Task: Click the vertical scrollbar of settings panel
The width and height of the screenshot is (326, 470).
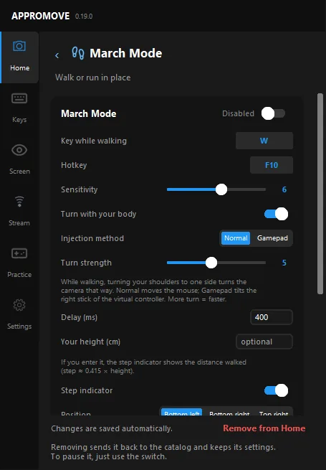Action: coord(320,194)
